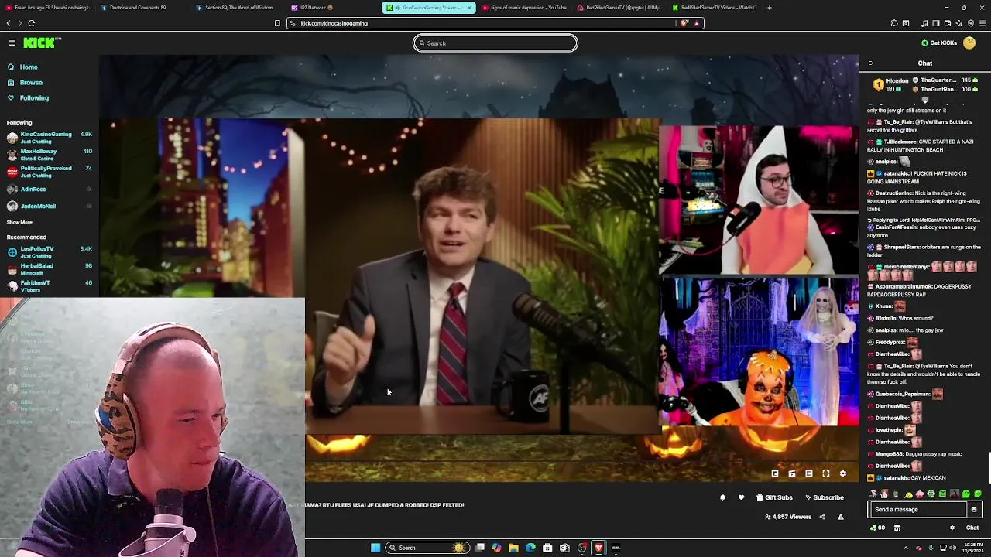Viewport: 991px width, 557px height.
Task: Open the Following page
Action: click(x=28, y=98)
